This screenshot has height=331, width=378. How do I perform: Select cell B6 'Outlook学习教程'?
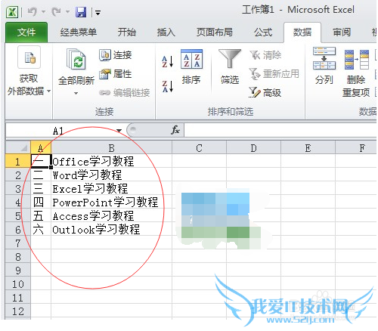(111, 229)
